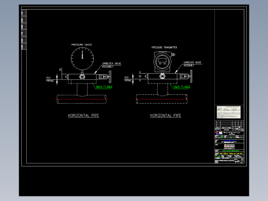268x201 pixels.
Task: Click green DN20 FLANGE label under transmitter assembly
Action: (x=182, y=87)
